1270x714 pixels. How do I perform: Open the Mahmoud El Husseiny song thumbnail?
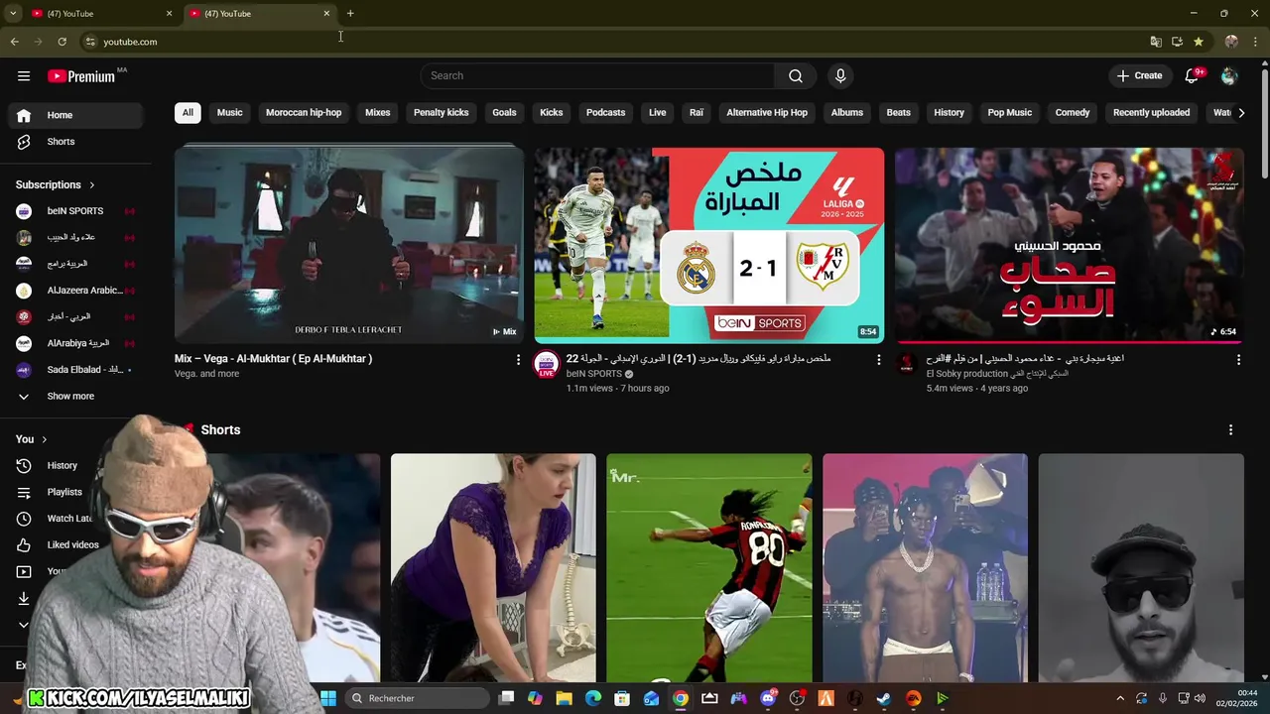[x=1070, y=245]
